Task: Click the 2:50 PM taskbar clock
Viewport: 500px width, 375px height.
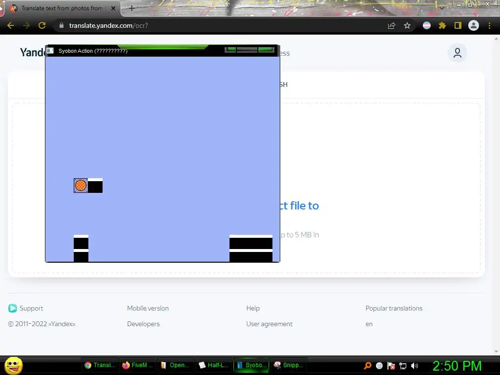Action: [457, 366]
